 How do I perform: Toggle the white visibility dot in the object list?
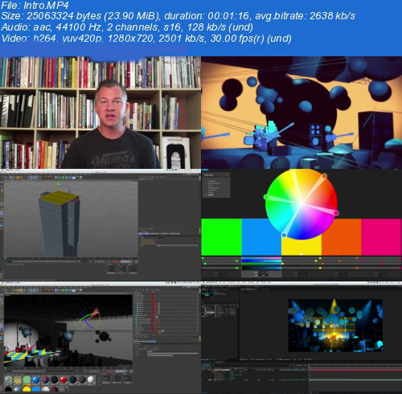157,318
